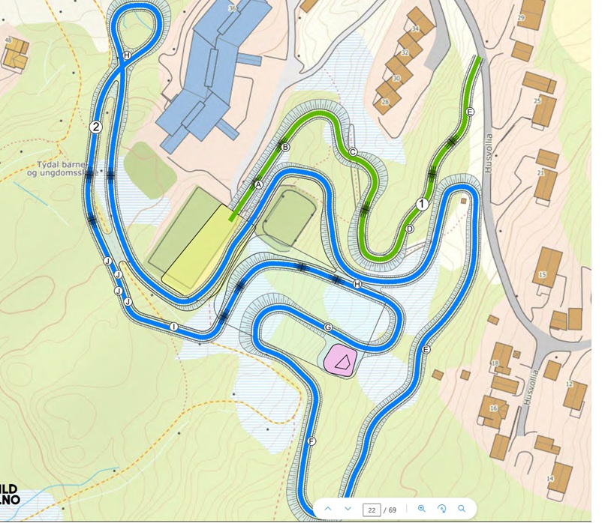Select waypoint B on the green trail
The width and height of the screenshot is (608, 523).
tap(285, 147)
